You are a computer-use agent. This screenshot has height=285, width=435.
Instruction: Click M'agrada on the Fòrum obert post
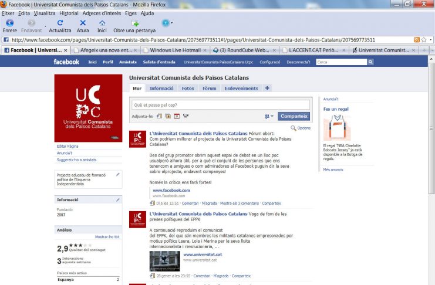click(209, 203)
